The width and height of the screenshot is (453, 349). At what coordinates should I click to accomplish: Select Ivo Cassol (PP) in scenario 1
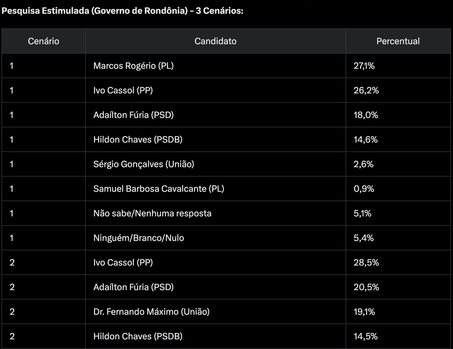123,90
